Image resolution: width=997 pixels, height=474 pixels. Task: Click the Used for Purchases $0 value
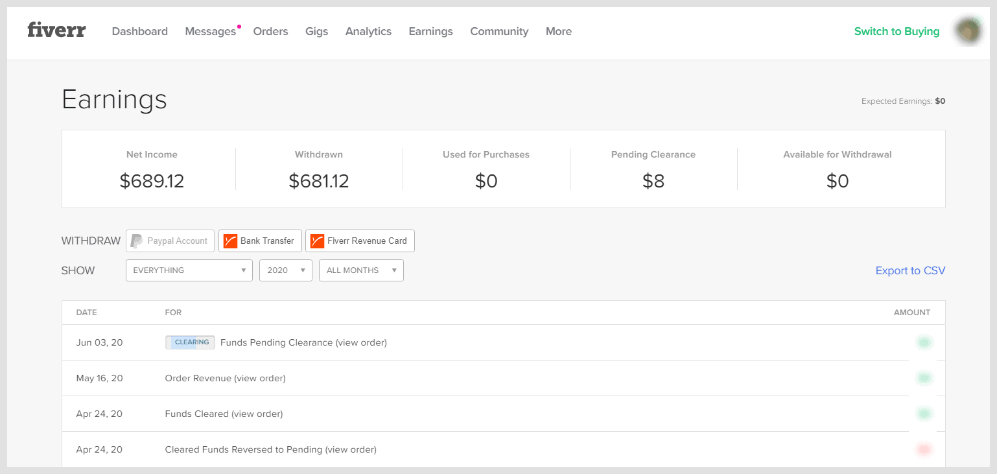tap(486, 181)
